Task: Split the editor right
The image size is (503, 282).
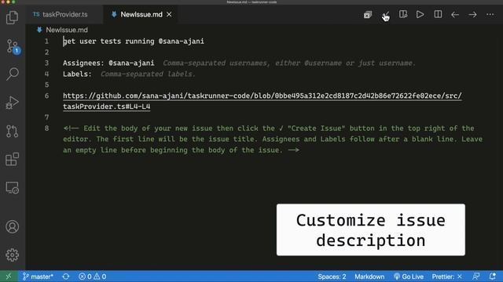Action: 438,14
